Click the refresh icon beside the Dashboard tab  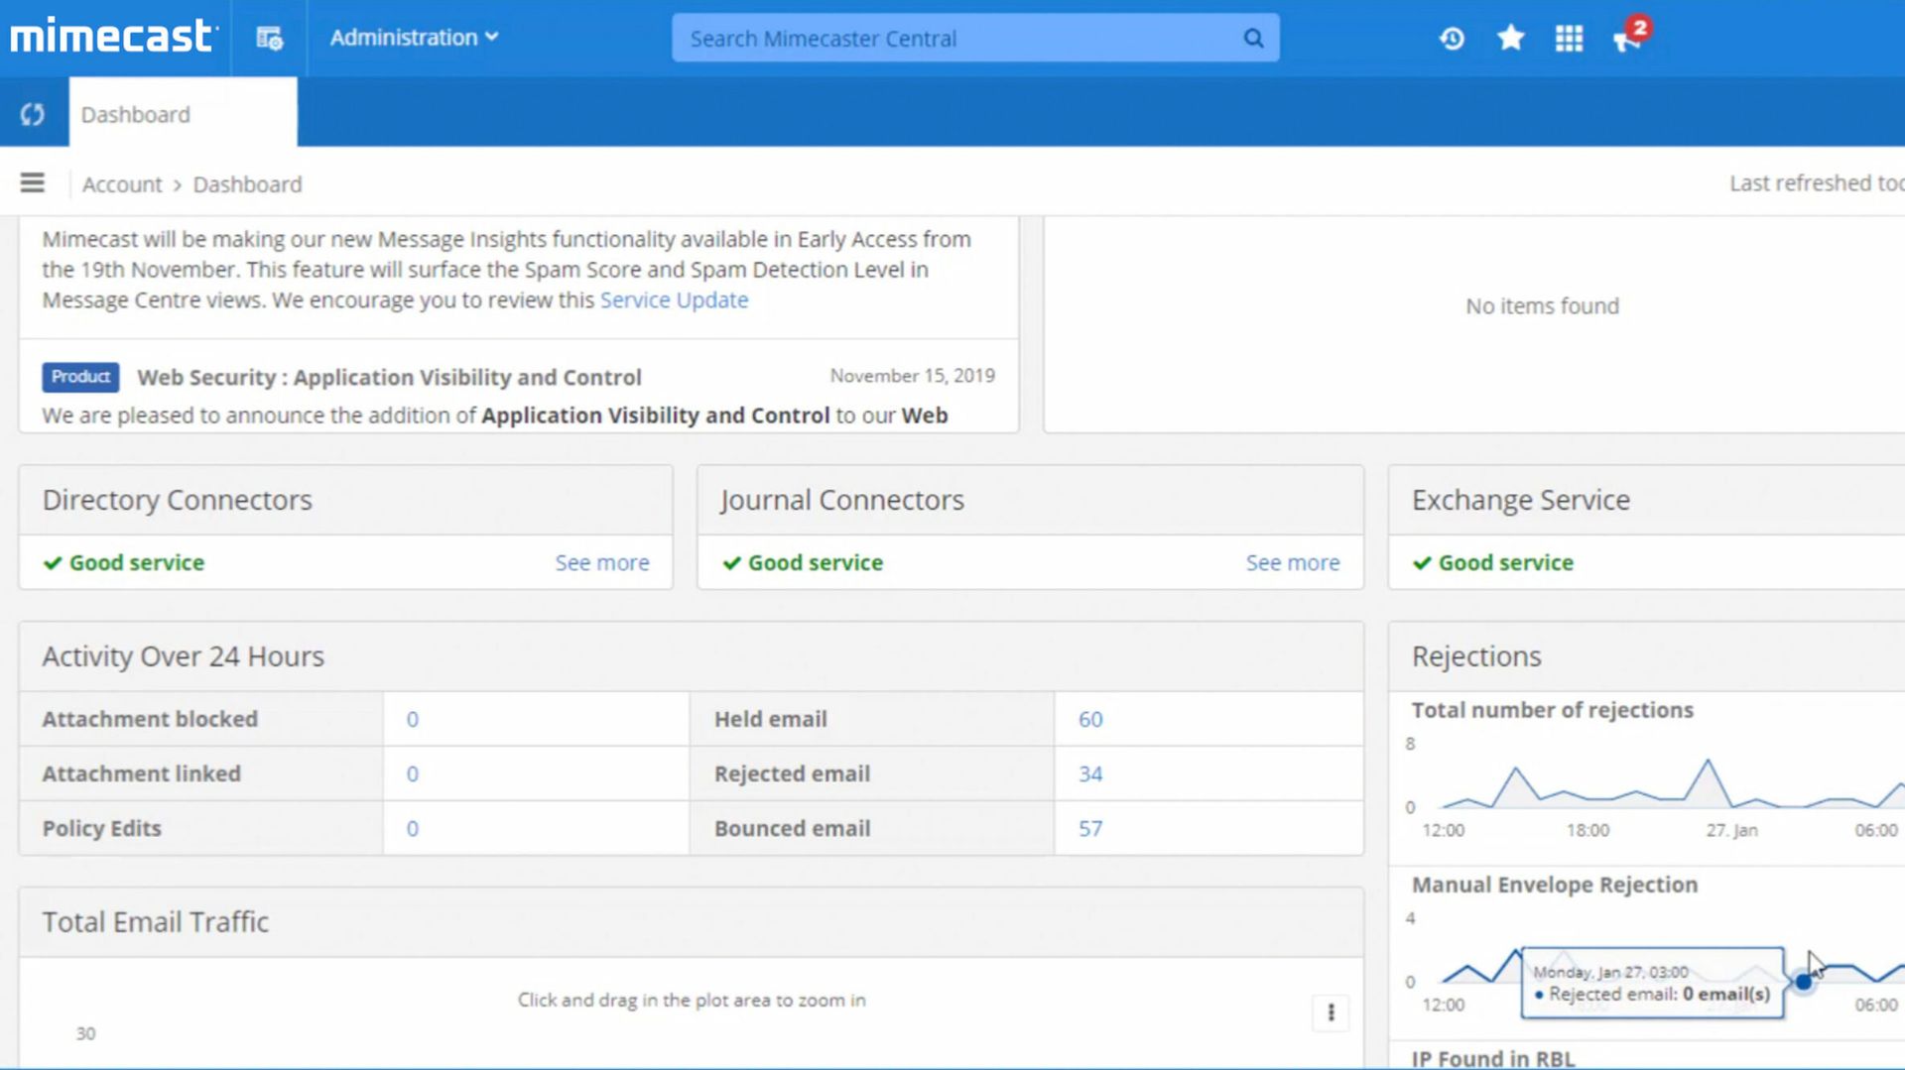[x=33, y=114]
